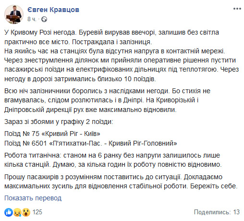Click the closing sentence 'Бережіть себе'
This screenshot has width=244, height=221.
[214, 186]
